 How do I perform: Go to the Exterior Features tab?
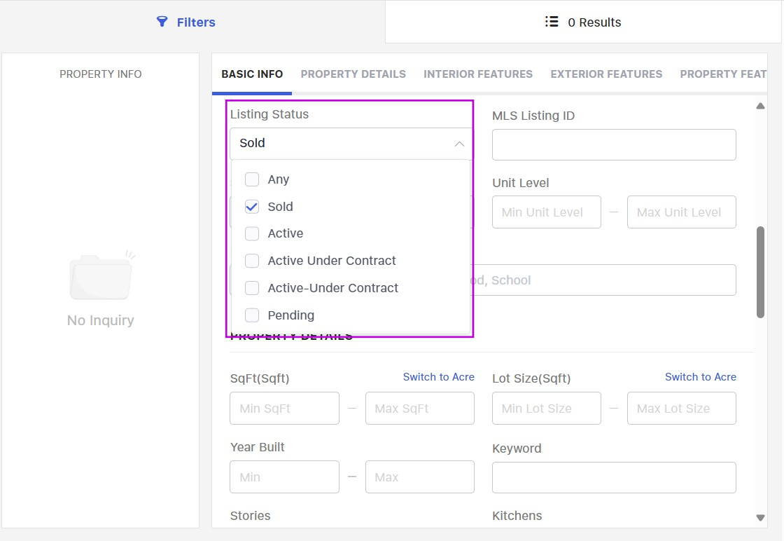(x=606, y=74)
